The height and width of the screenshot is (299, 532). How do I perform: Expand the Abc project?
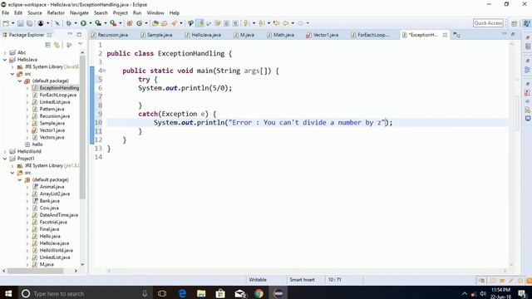[5, 52]
